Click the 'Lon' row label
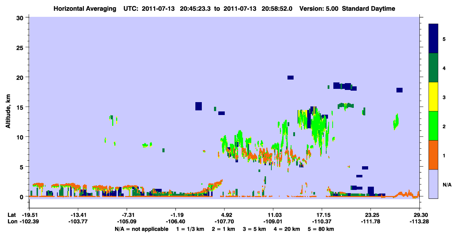 pyautogui.click(x=12, y=221)
